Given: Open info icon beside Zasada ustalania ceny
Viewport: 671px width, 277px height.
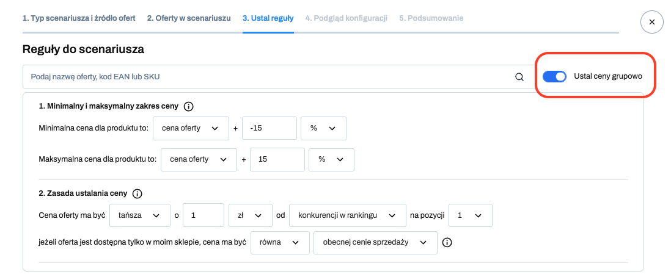Looking at the screenshot, I should [x=137, y=193].
